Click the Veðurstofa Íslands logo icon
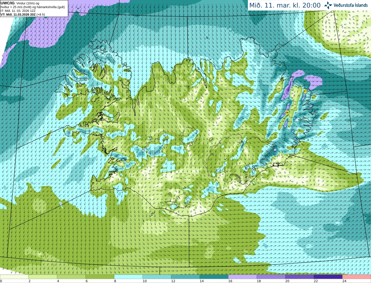This screenshot has width=371, height=283. click(x=328, y=5)
